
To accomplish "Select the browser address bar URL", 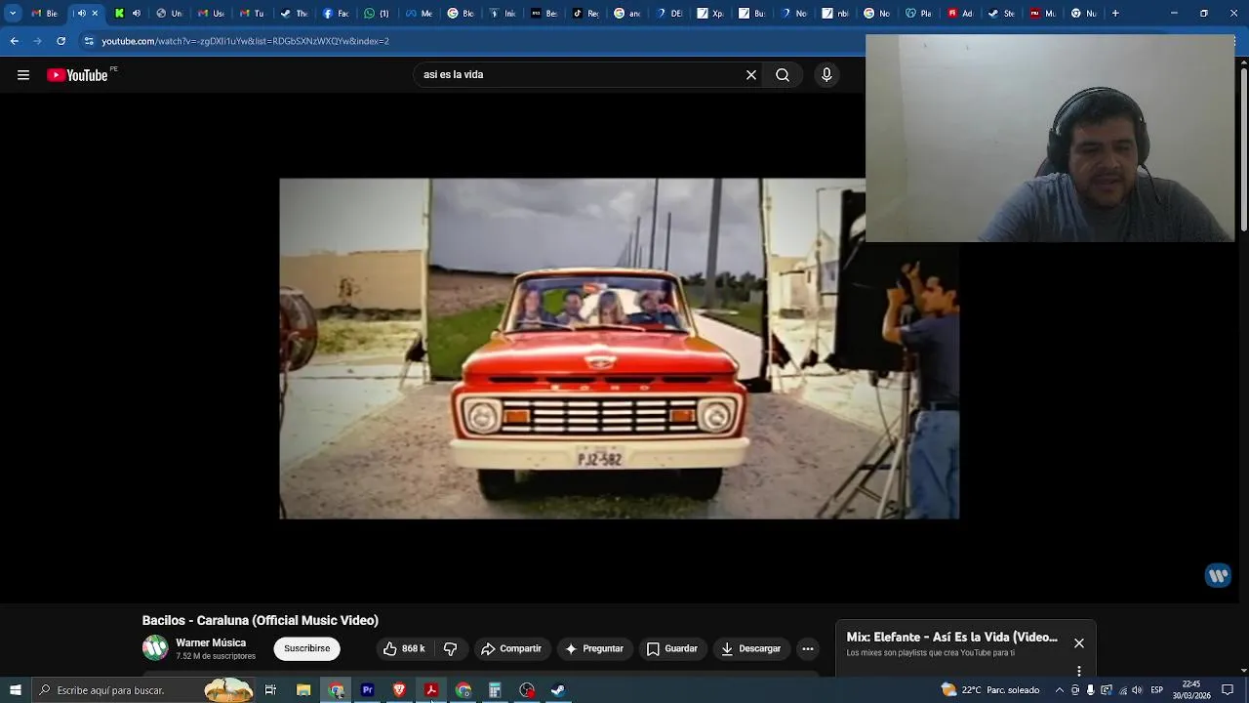I will (x=245, y=41).
